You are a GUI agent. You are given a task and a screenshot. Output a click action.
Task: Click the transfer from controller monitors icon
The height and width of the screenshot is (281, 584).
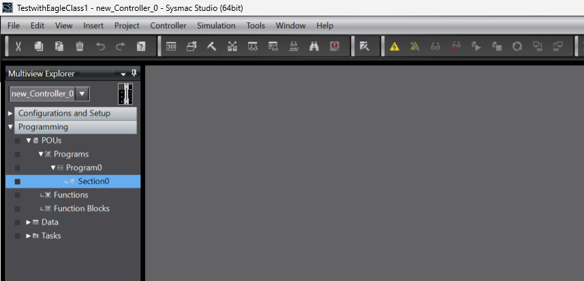click(x=558, y=46)
